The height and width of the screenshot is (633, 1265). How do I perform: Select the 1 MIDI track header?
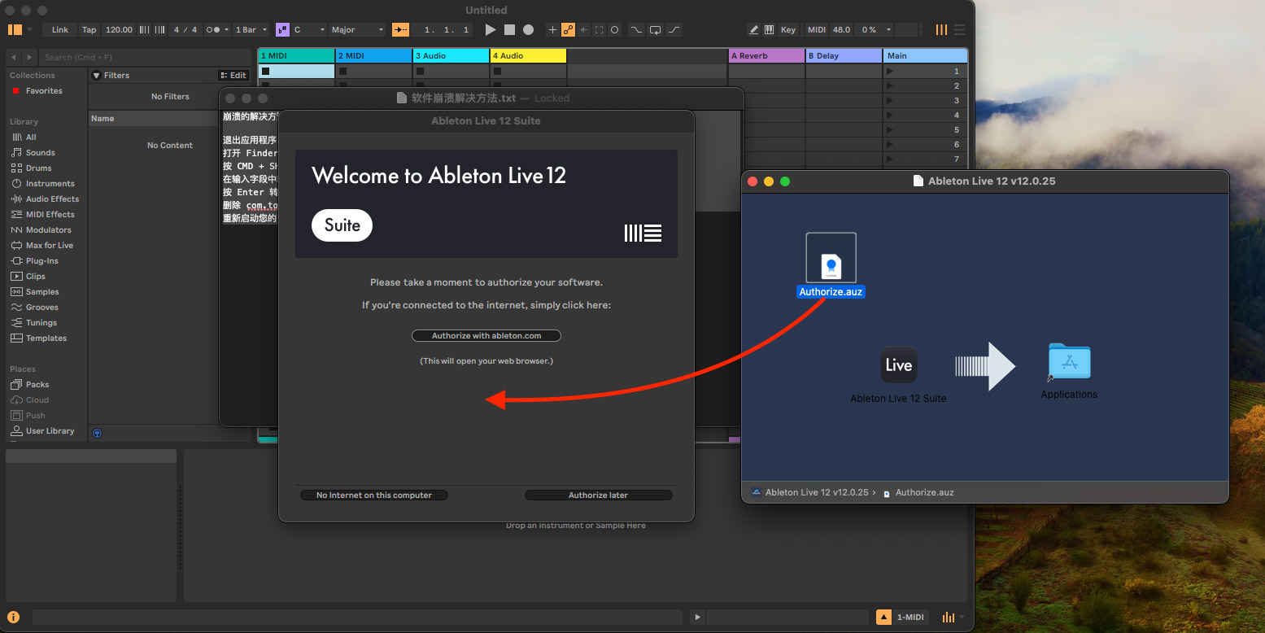pyautogui.click(x=296, y=55)
